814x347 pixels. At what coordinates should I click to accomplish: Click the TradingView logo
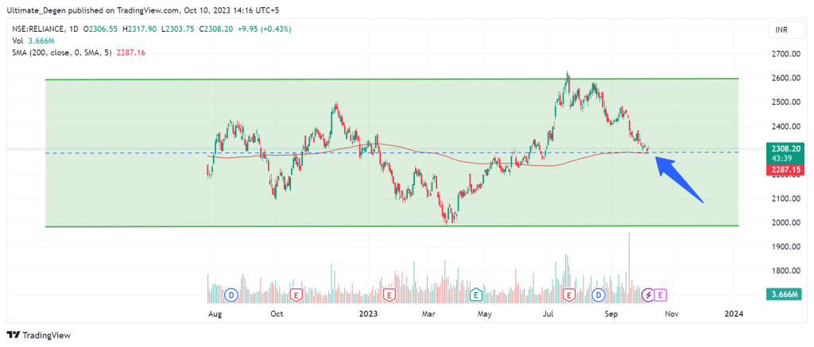point(38,335)
